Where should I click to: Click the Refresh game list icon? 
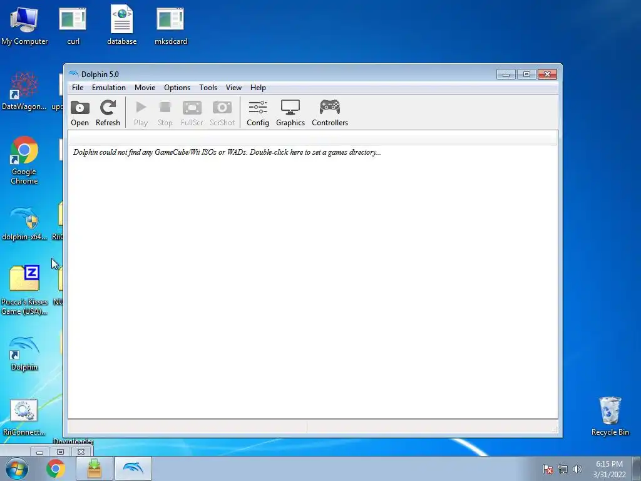click(x=108, y=113)
